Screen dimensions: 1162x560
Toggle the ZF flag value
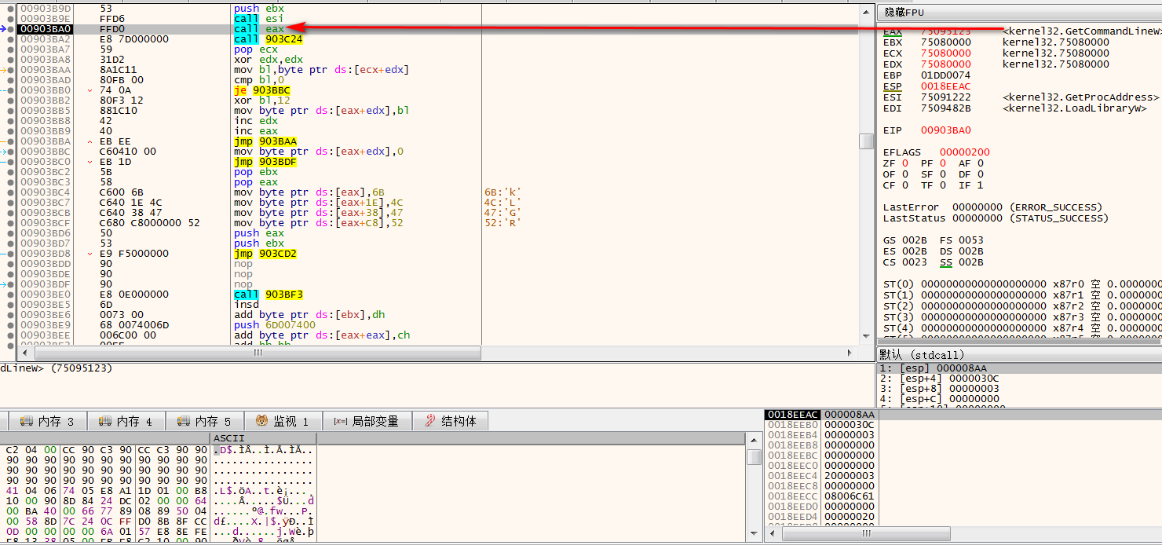coord(904,163)
